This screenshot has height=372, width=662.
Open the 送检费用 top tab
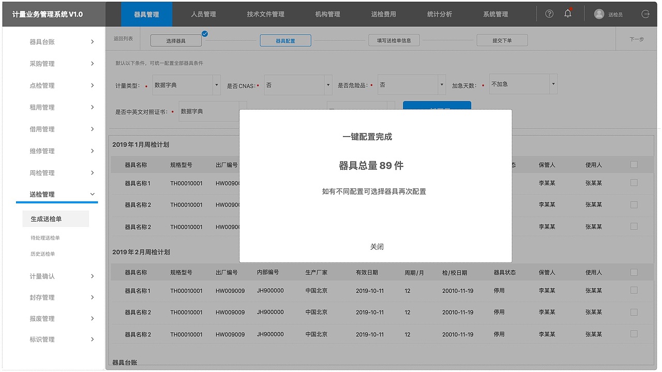tap(384, 14)
